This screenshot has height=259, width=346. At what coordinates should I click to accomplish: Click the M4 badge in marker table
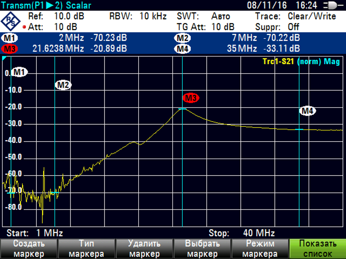(x=182, y=49)
